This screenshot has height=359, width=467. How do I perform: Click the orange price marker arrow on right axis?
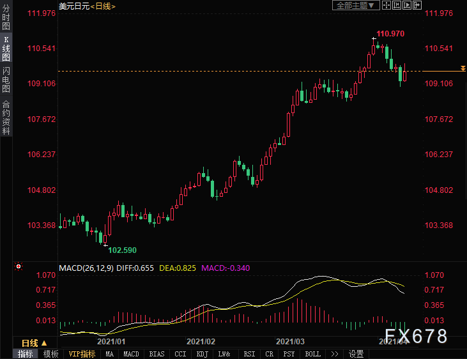coord(463,68)
